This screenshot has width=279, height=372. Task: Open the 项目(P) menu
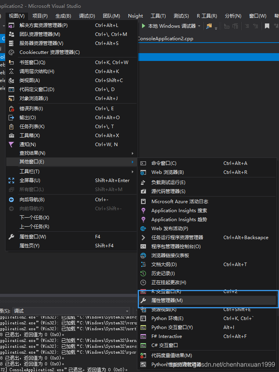tap(40, 16)
